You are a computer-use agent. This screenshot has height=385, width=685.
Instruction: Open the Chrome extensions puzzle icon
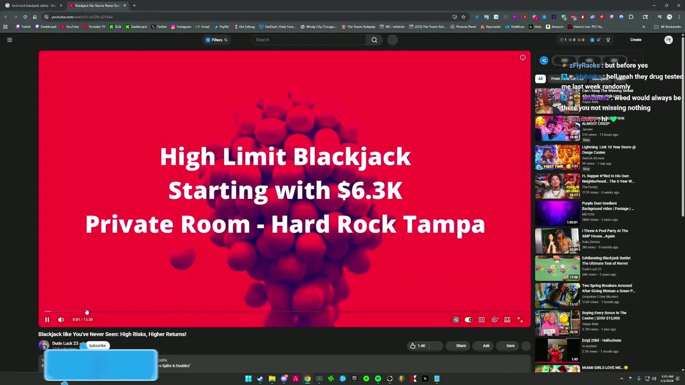(631, 17)
